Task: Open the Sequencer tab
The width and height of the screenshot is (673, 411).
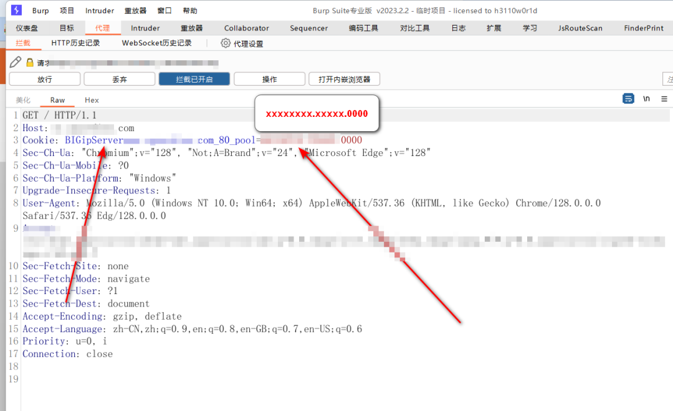Action: tap(308, 28)
